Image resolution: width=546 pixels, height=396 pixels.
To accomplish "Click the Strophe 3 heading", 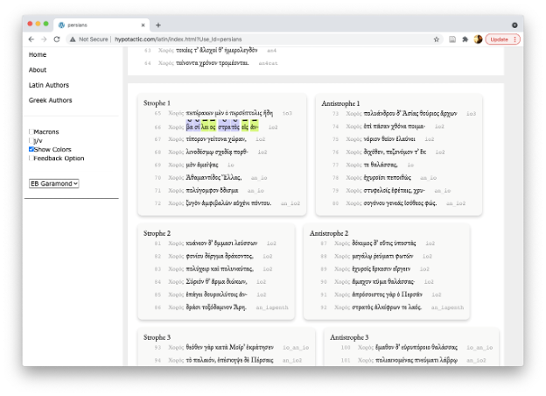I will [x=157, y=337].
